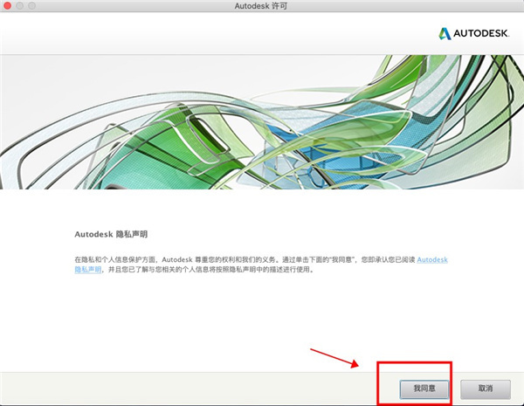The width and height of the screenshot is (524, 406).
Task: Click the red arrow annotation tip
Action: coord(357,365)
